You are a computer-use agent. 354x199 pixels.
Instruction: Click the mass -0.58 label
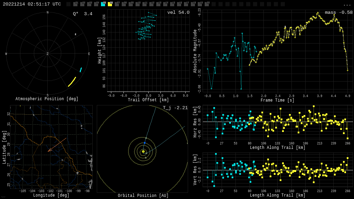tap(338, 13)
